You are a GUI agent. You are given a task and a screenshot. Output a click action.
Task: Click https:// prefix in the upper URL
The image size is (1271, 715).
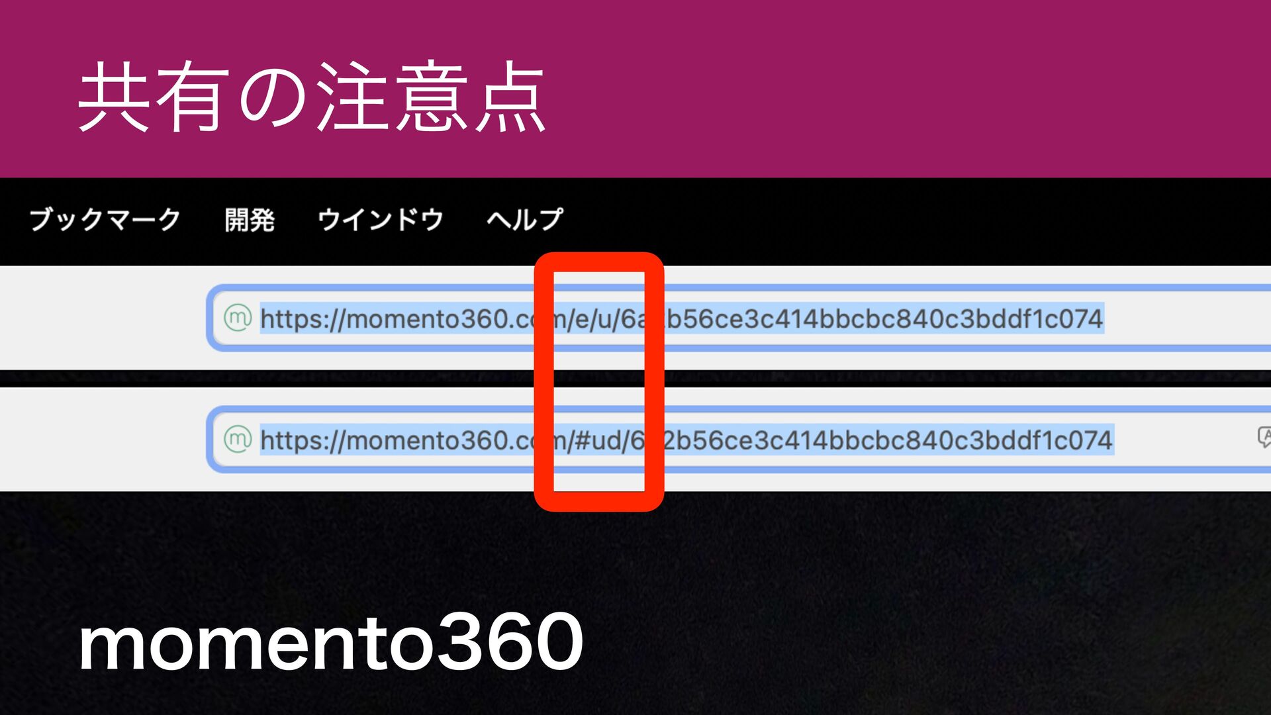(x=303, y=319)
